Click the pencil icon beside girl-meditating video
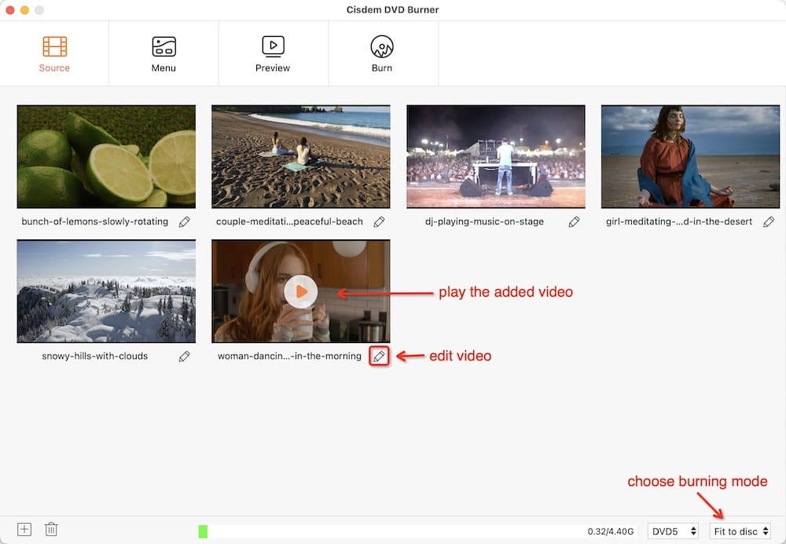The image size is (786, 544). pyautogui.click(x=769, y=221)
